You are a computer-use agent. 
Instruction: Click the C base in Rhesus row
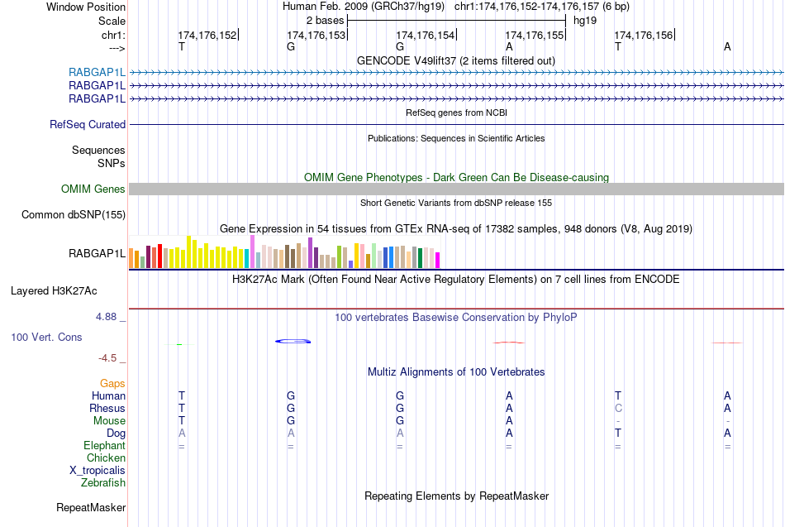point(618,408)
